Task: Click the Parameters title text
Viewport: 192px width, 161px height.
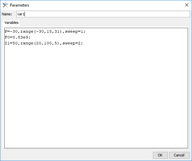Action: [19, 5]
